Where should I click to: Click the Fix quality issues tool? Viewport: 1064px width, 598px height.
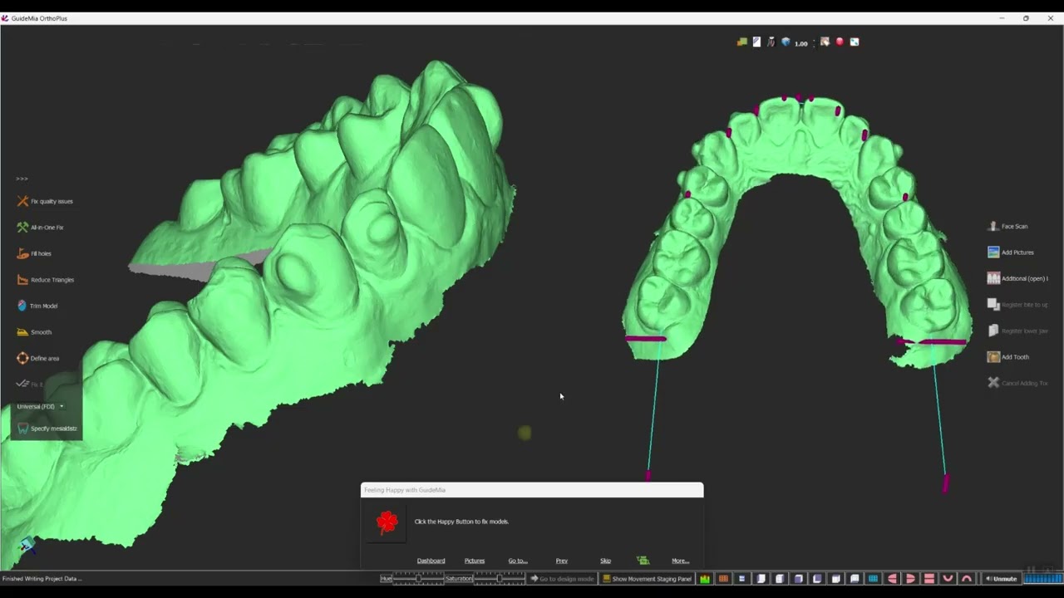(45, 201)
